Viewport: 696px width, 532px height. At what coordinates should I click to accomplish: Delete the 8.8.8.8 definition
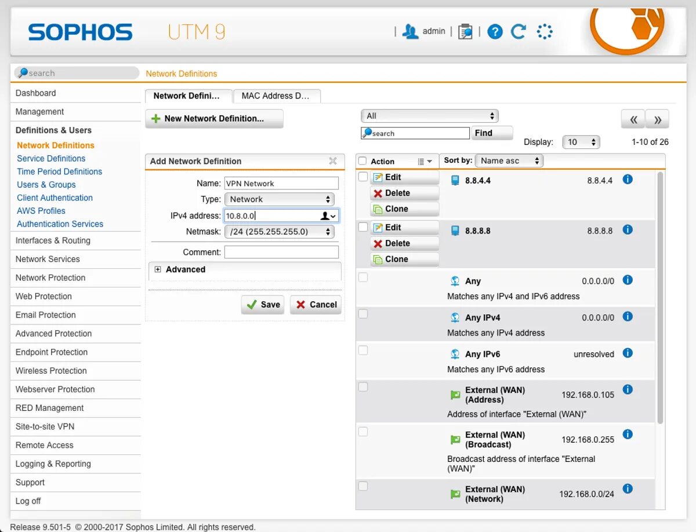click(404, 243)
